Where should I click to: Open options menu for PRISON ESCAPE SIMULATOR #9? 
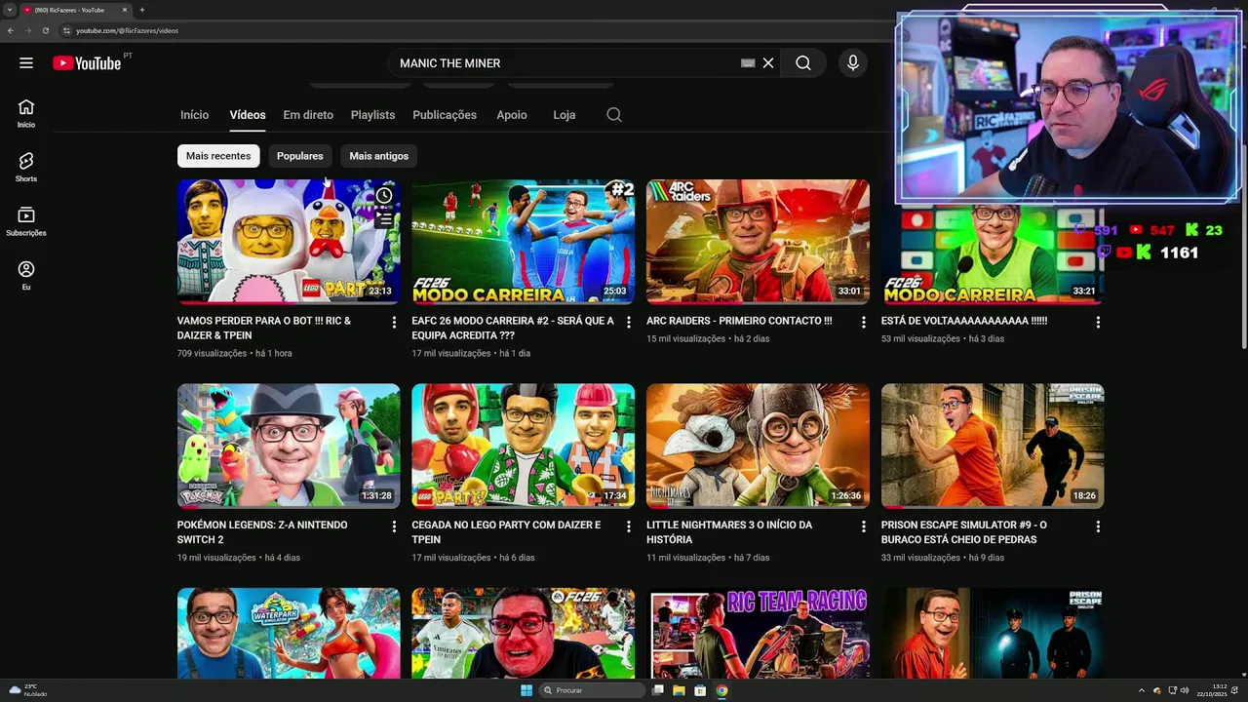1098,526
